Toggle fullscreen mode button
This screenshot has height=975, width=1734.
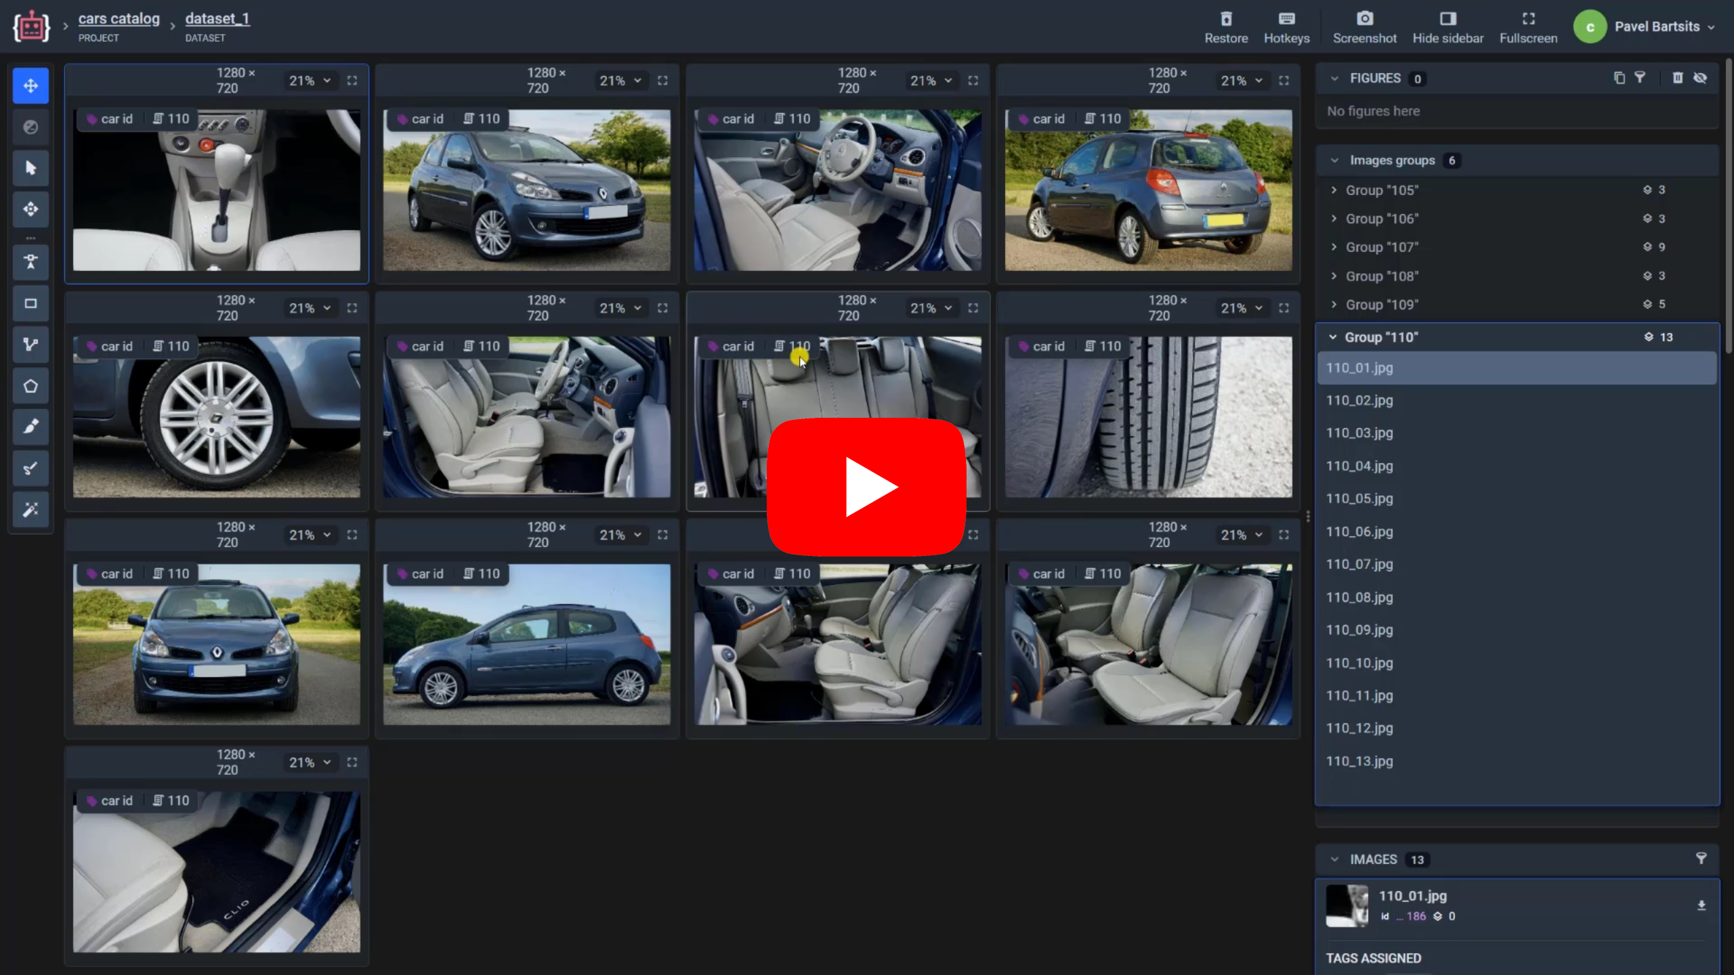pos(1528,26)
